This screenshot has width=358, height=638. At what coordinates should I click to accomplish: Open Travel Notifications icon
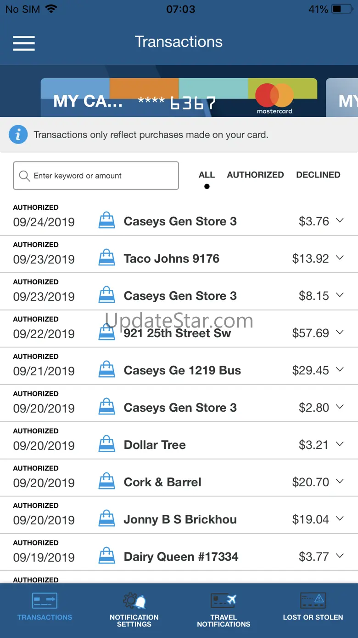(224, 601)
